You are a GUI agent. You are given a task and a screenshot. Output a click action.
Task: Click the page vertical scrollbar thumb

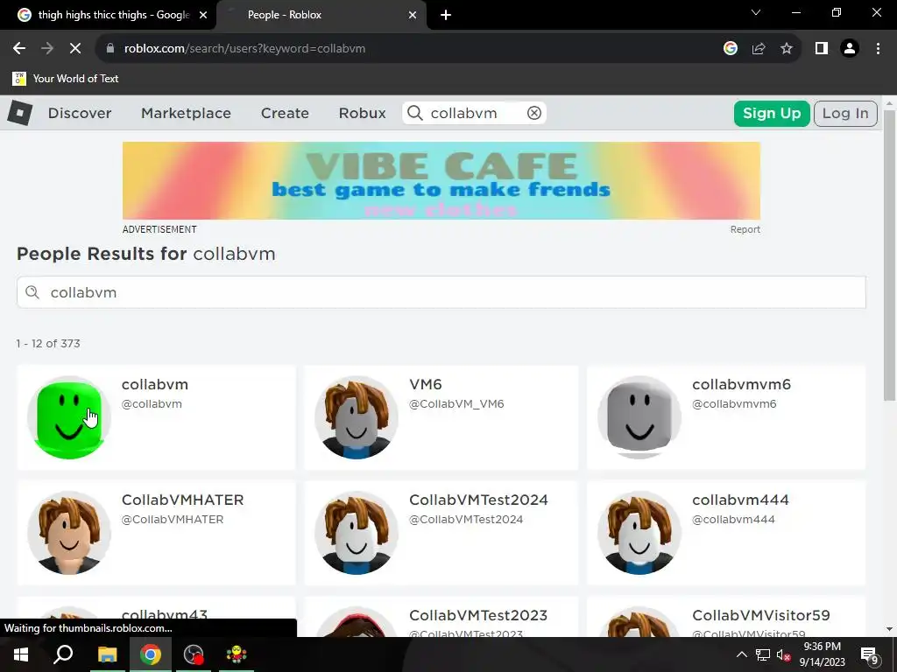click(889, 255)
